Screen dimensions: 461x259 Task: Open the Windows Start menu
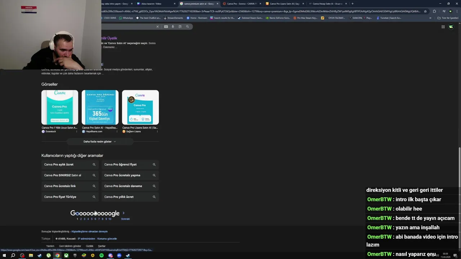pos(4,255)
